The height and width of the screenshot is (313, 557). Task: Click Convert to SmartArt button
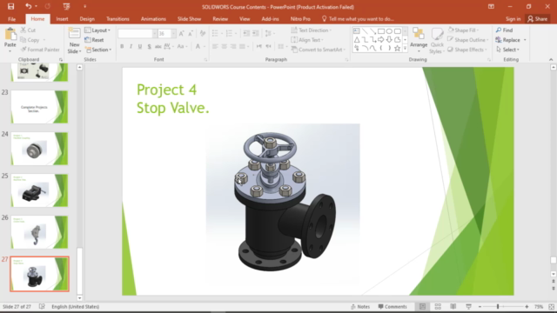click(319, 50)
